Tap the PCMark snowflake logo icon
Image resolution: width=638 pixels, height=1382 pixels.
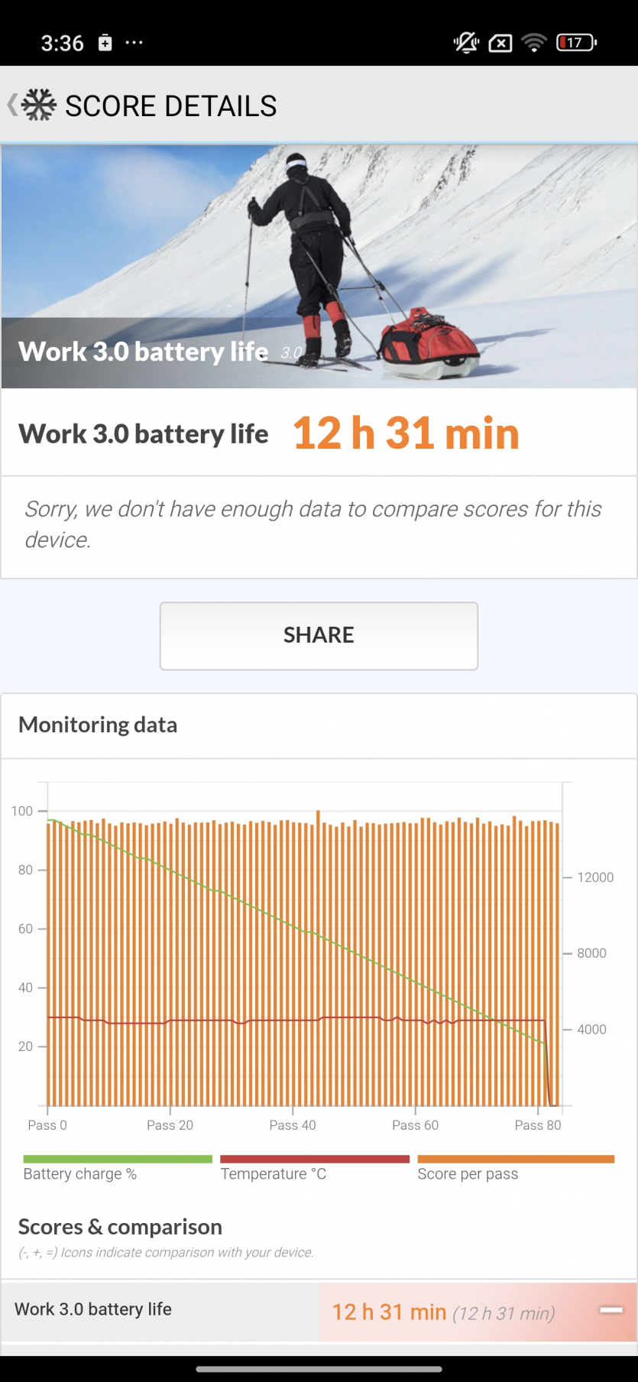point(39,105)
